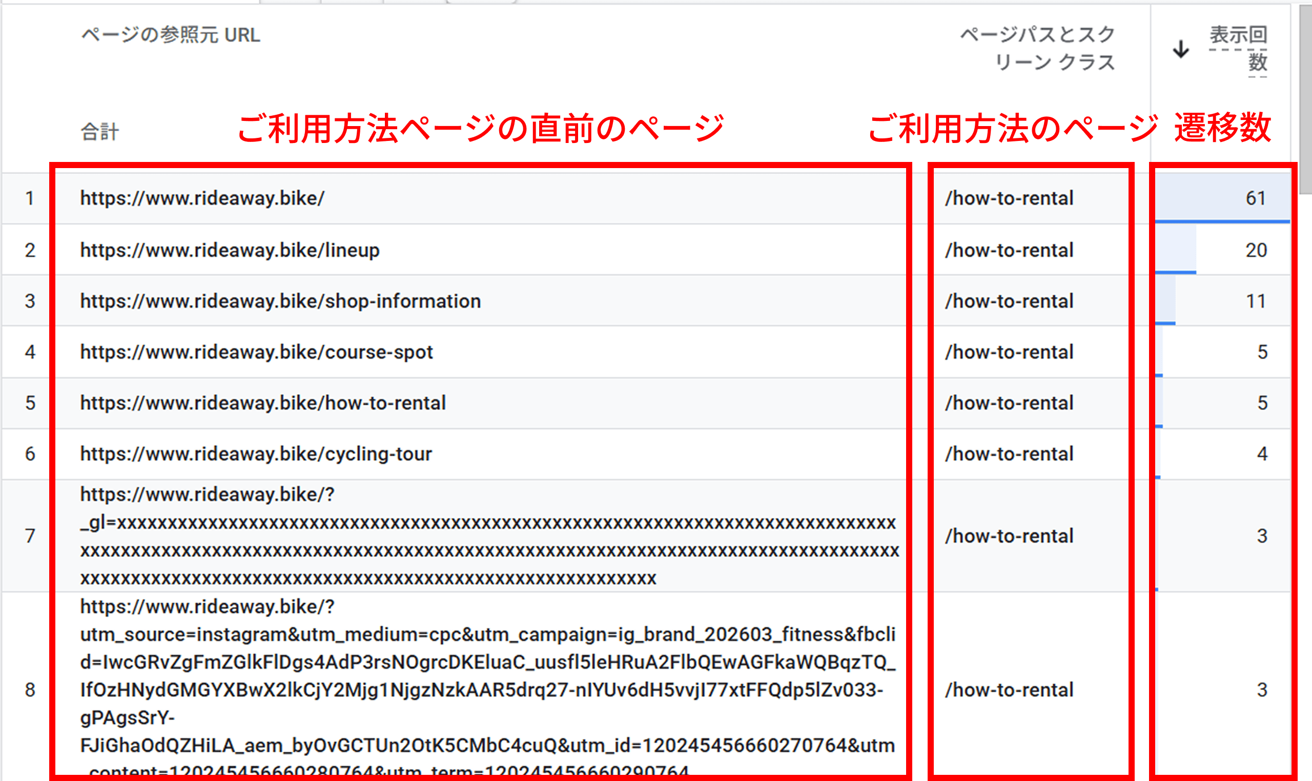The height and width of the screenshot is (781, 1312).
Task: Click the view count 20
Action: pyautogui.click(x=1256, y=250)
